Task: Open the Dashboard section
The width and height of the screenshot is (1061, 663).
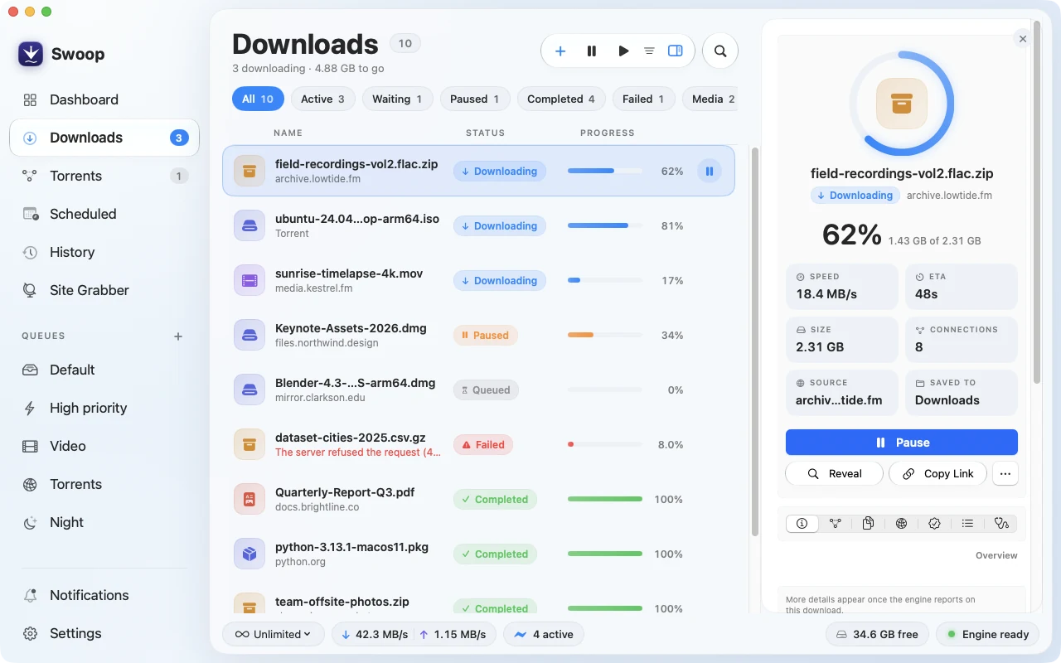Action: [x=104, y=99]
